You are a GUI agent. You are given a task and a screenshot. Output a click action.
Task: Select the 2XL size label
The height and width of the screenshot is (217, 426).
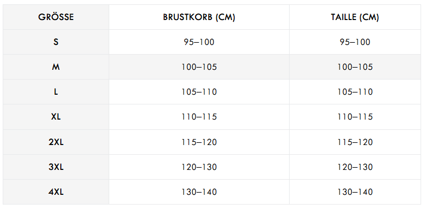(56, 142)
